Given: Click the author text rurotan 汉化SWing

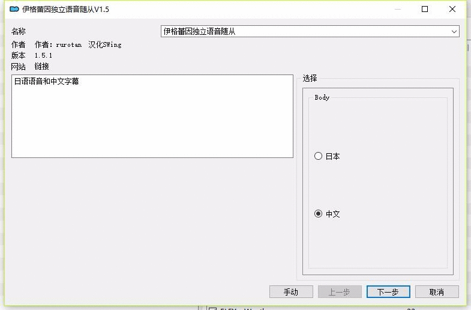Looking at the screenshot, I should tap(78, 44).
